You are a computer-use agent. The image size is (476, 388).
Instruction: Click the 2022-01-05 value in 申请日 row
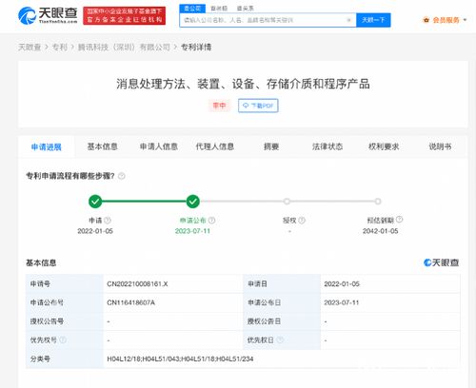[342, 283]
